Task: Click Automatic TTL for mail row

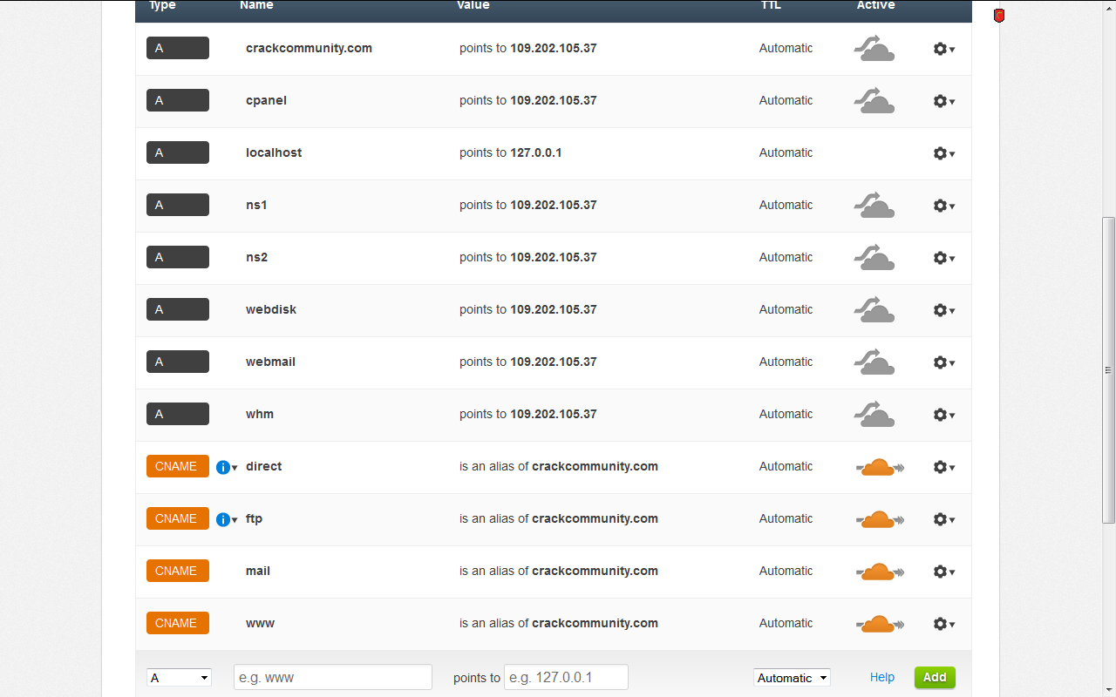Action: click(x=786, y=571)
